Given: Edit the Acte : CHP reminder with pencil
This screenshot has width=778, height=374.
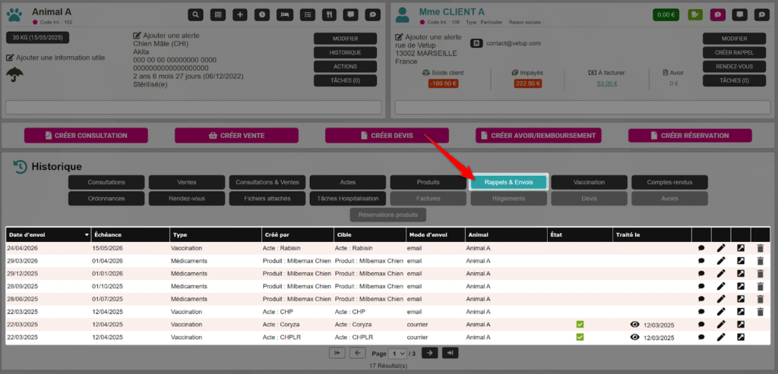Looking at the screenshot, I should tap(721, 312).
